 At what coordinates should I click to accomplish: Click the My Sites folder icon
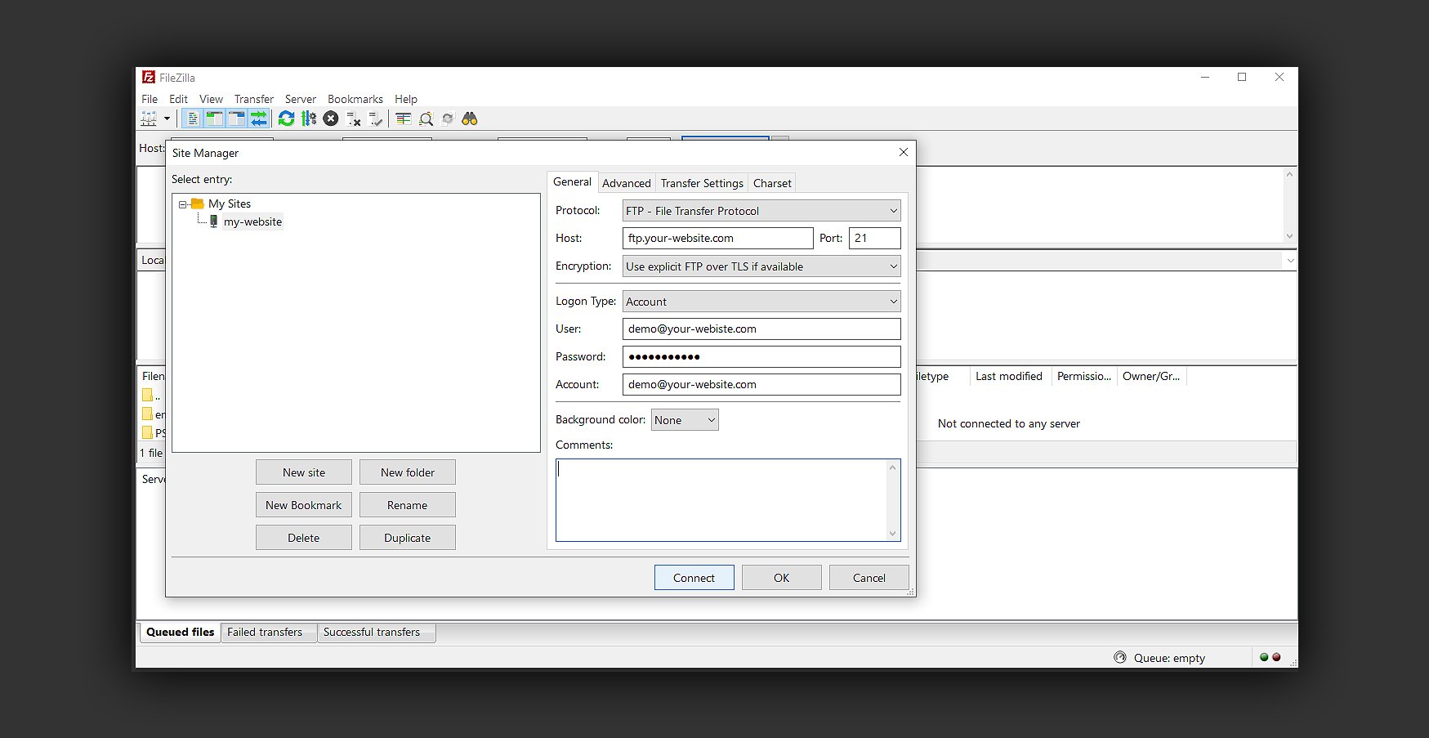(197, 204)
